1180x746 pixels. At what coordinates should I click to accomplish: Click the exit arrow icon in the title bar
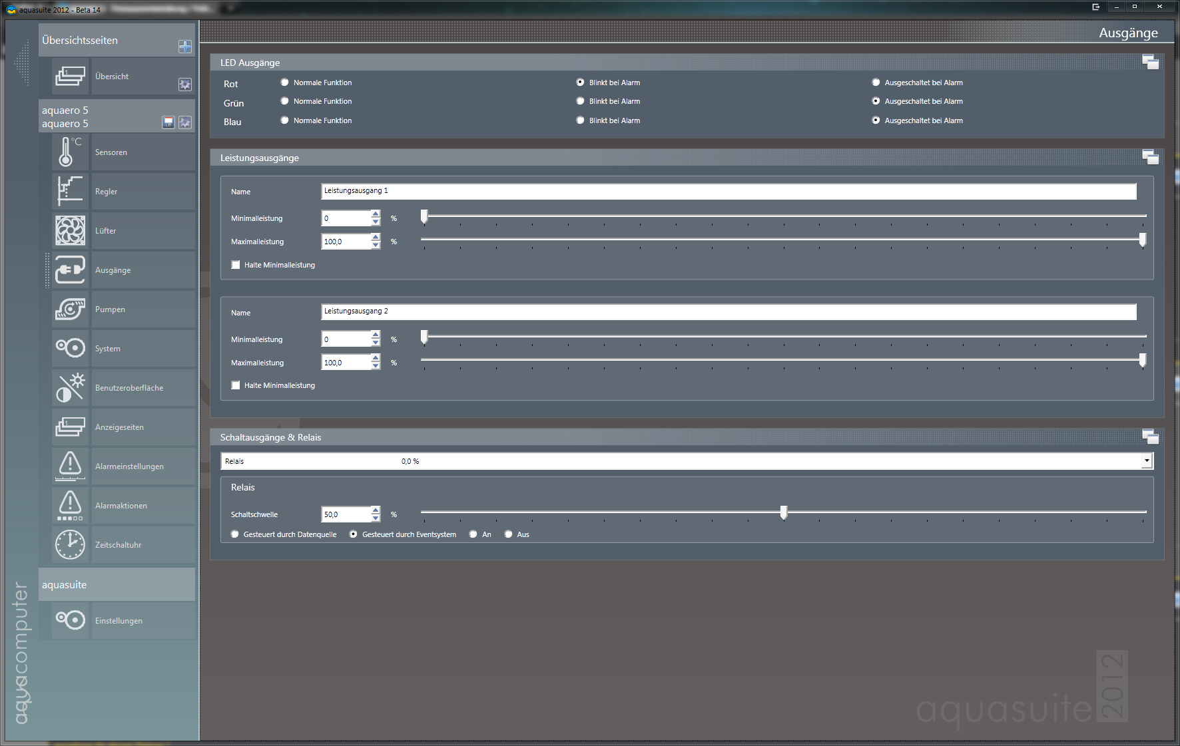[1095, 7]
